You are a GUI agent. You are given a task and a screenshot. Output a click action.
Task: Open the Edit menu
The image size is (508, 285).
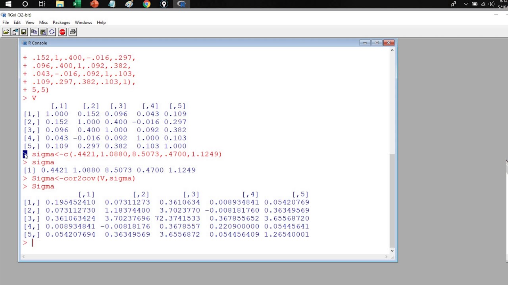(x=17, y=23)
